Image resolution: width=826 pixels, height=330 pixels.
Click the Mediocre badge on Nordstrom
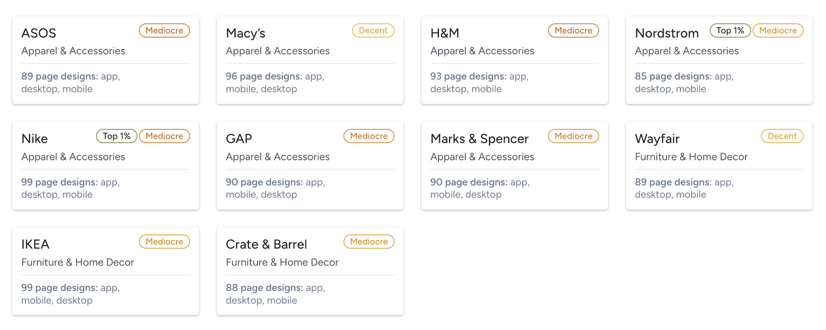tap(778, 30)
